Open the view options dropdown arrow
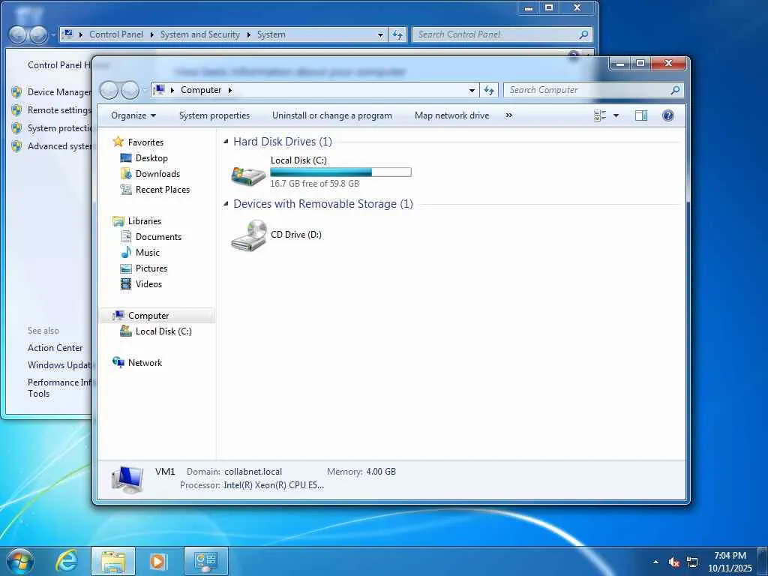 tap(616, 115)
